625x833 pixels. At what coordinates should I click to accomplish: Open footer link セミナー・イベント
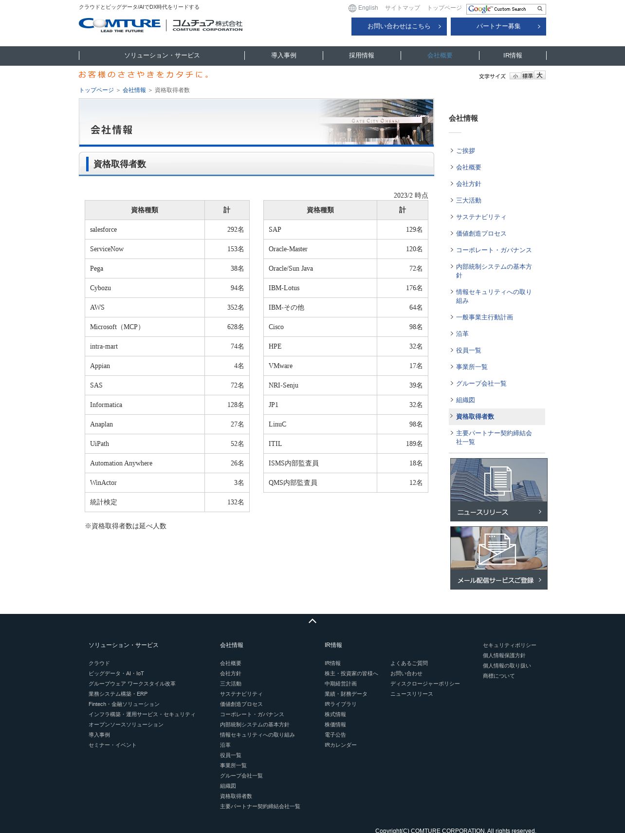click(112, 745)
